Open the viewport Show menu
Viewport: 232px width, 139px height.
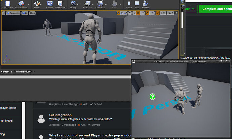click(x=32, y=13)
